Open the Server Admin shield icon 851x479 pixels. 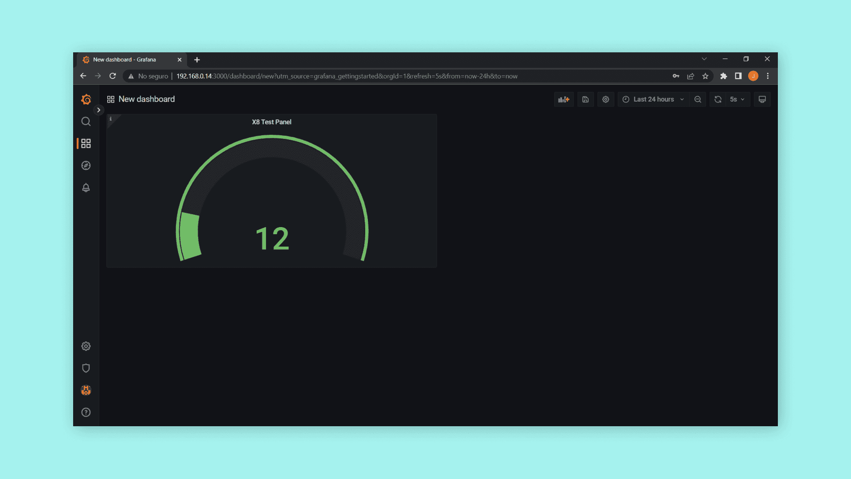(x=86, y=368)
